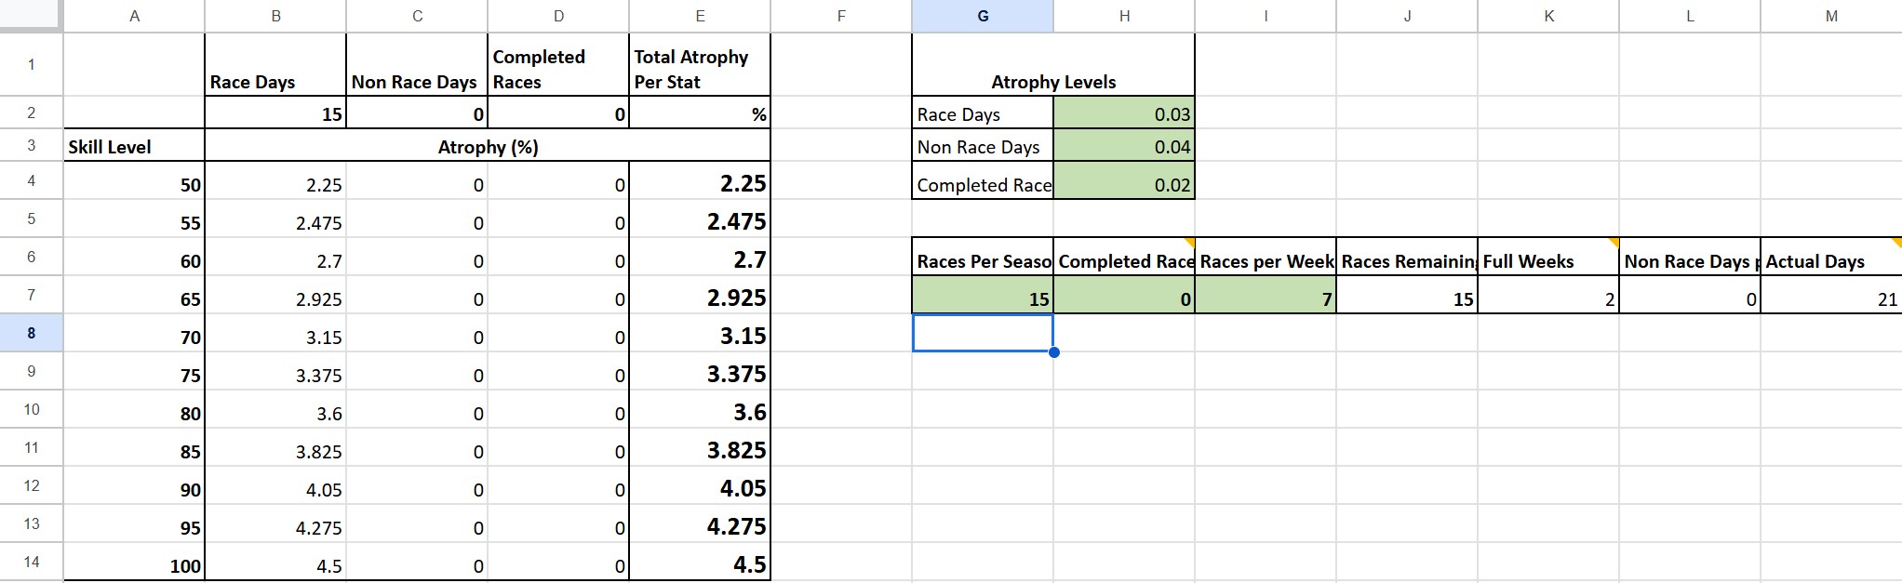Click the fill handle dot on cell G8
Image resolution: width=1902 pixels, height=583 pixels.
coord(1053,351)
